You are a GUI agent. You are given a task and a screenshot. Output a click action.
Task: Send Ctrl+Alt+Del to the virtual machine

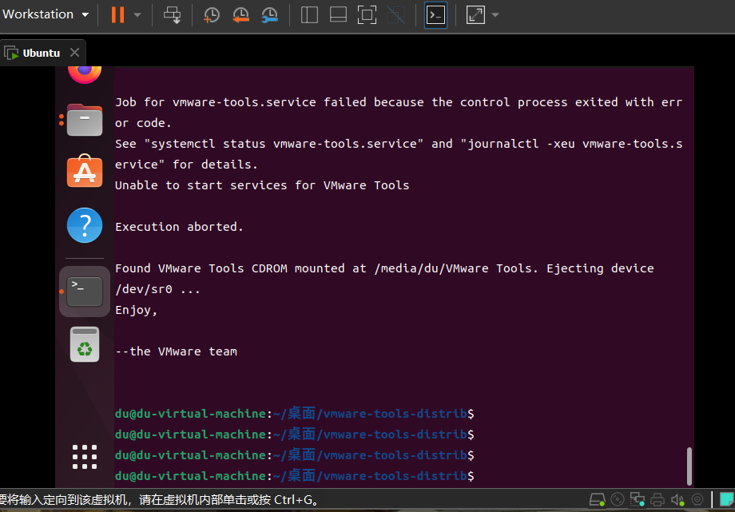coord(172,15)
